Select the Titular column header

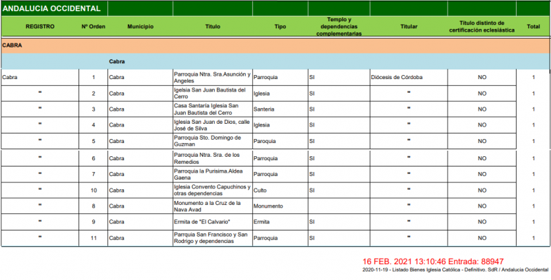tap(408, 26)
